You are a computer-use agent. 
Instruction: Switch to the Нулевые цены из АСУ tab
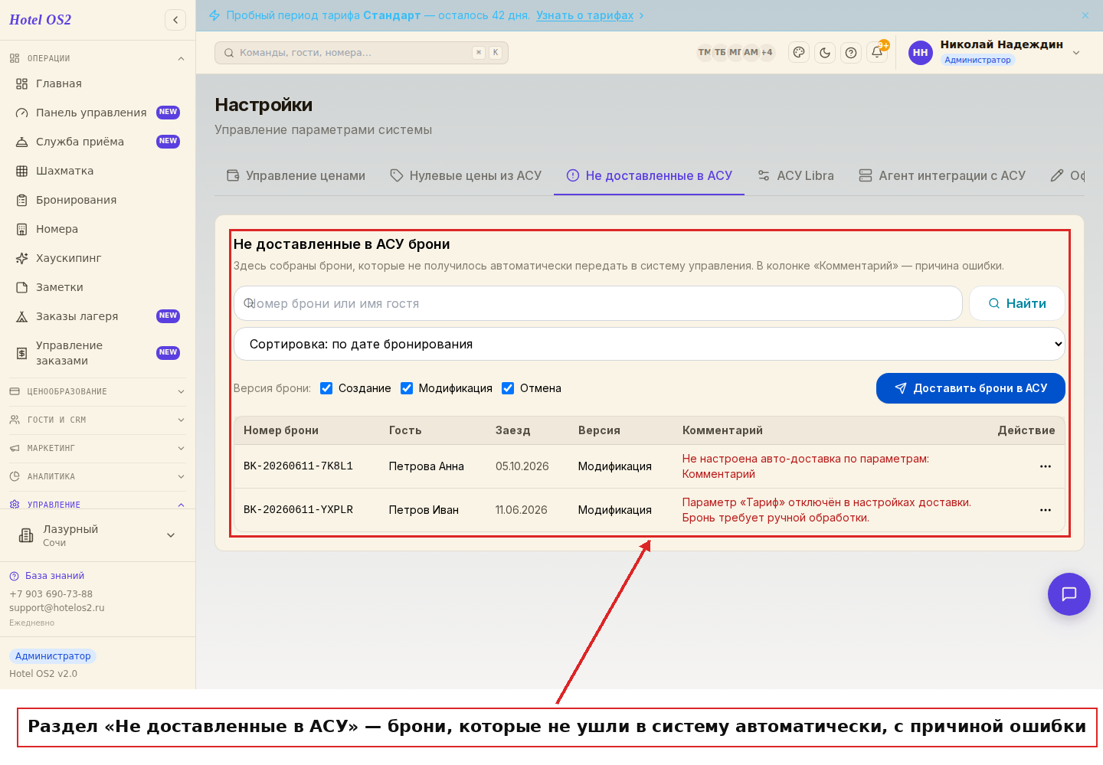coord(466,175)
